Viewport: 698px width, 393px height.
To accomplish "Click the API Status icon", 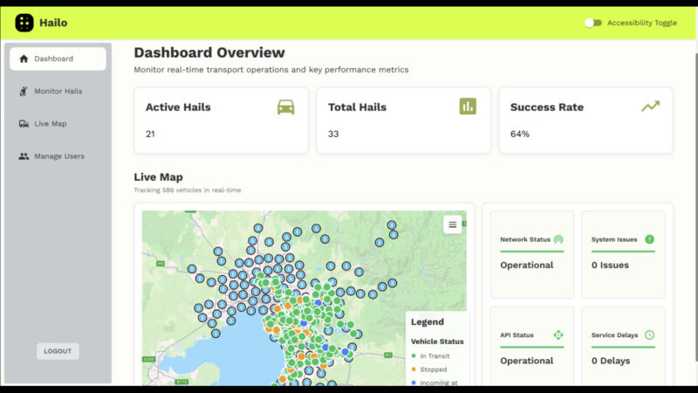I will (x=558, y=335).
